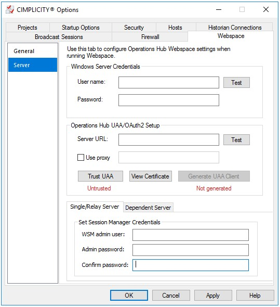Select the Single/Relay Server tab

pyautogui.click(x=95, y=207)
